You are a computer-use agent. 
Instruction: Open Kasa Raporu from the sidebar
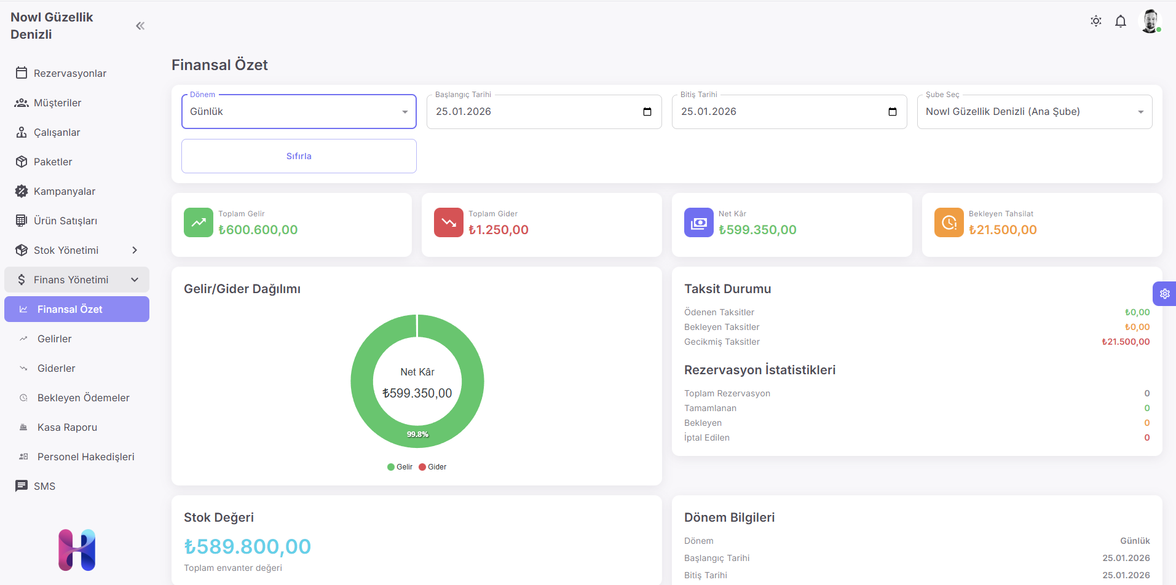point(67,427)
